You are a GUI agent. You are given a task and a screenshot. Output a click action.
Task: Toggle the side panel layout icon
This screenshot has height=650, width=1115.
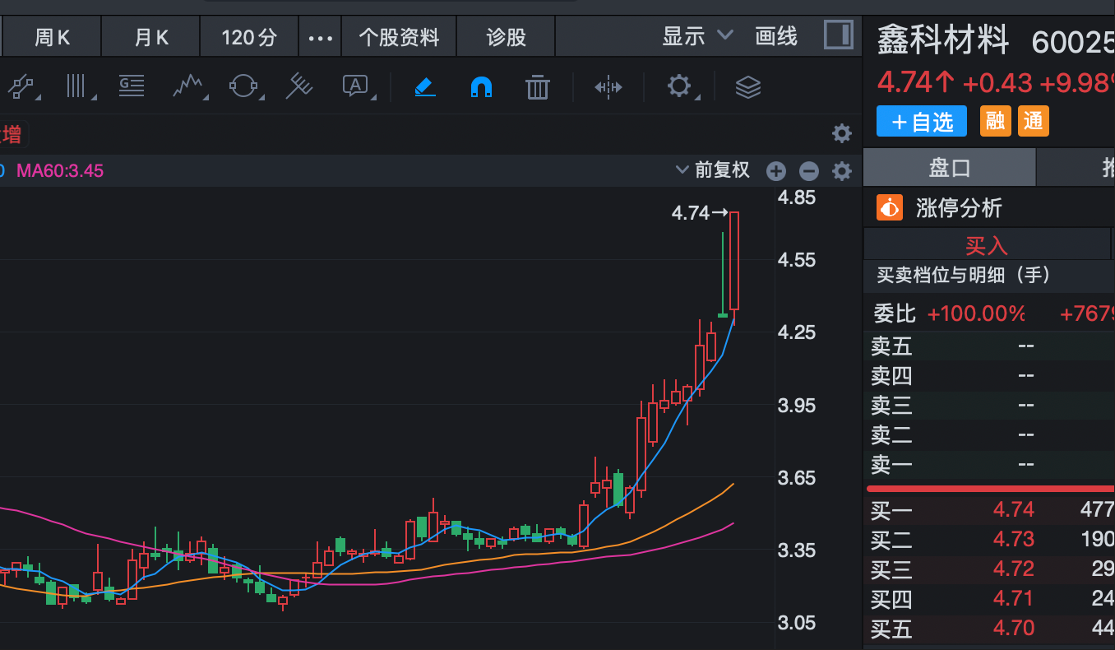pos(838,35)
